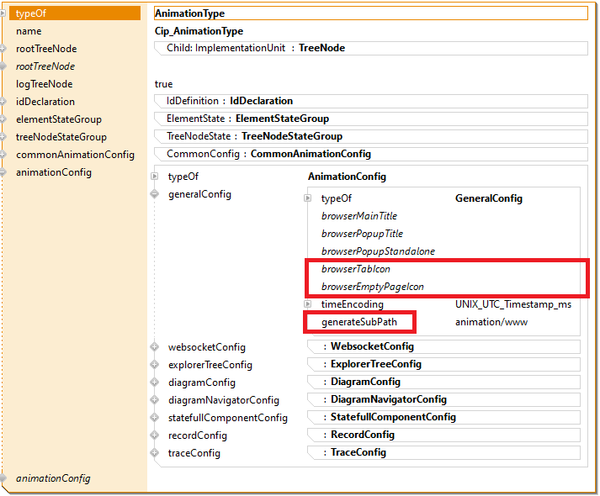Expand the statefullComponentConfig node

point(154,417)
